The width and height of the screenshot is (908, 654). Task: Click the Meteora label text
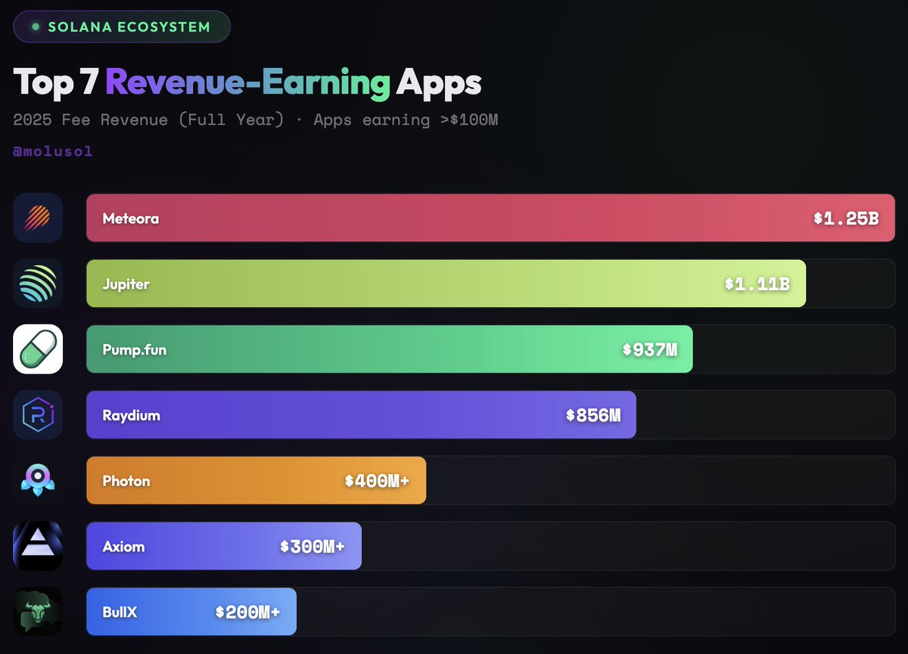click(131, 219)
